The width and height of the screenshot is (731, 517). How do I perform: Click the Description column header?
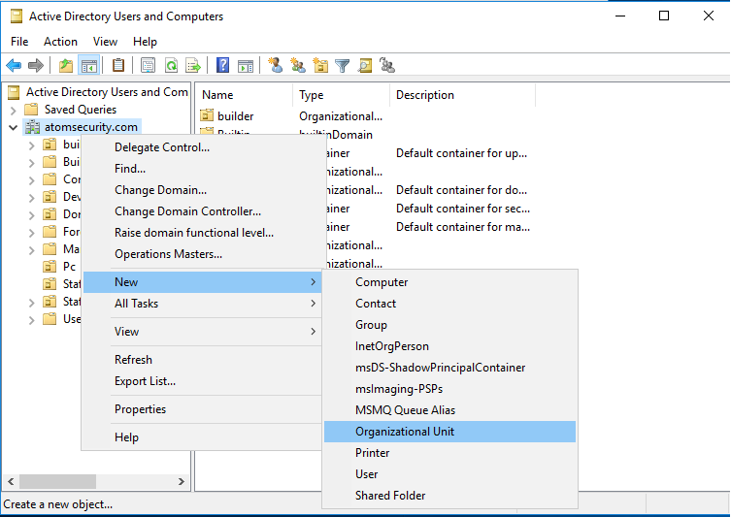pos(424,95)
